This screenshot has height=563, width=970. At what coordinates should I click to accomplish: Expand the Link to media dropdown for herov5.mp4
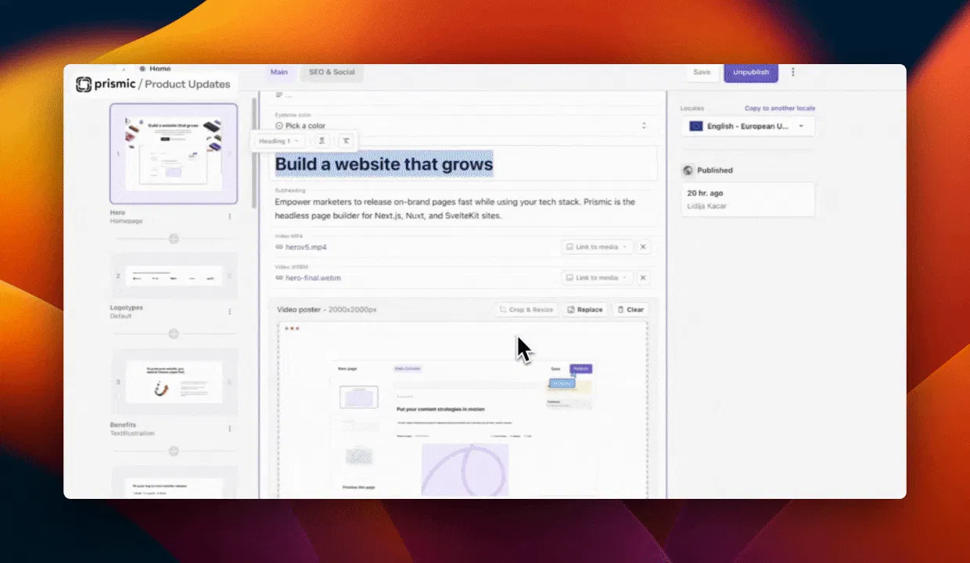(x=597, y=246)
